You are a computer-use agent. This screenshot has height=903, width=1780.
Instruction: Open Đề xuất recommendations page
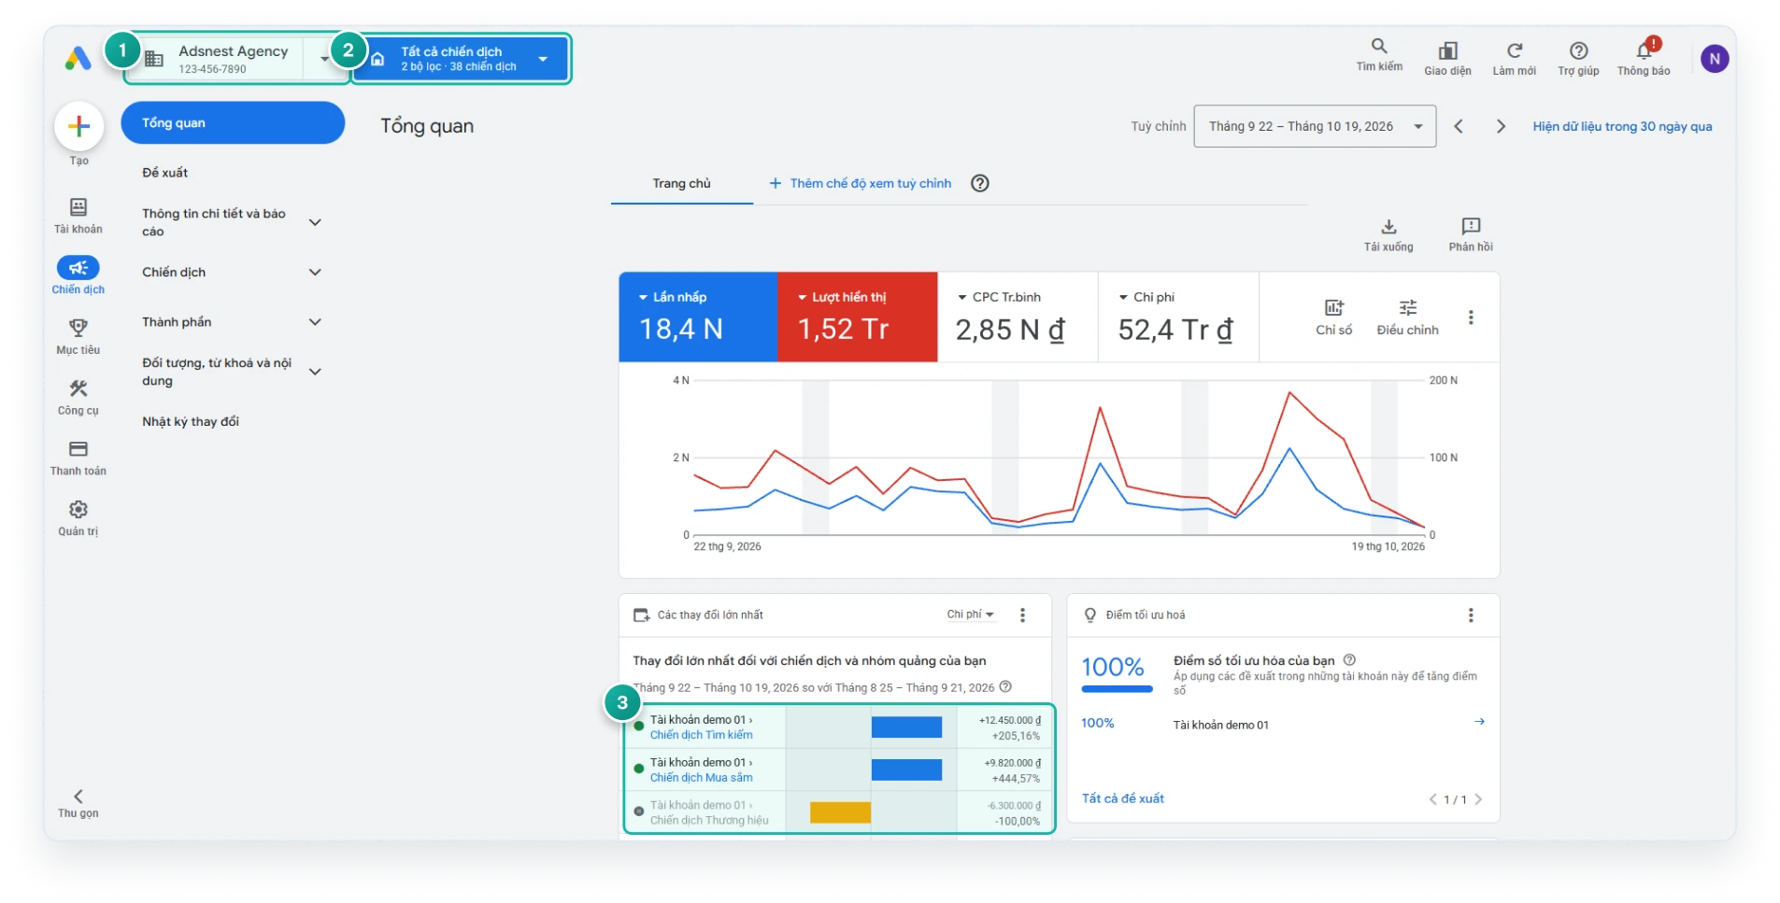pos(165,173)
